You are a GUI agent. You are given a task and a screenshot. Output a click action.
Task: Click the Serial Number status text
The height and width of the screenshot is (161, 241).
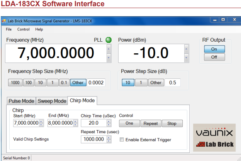(17, 158)
